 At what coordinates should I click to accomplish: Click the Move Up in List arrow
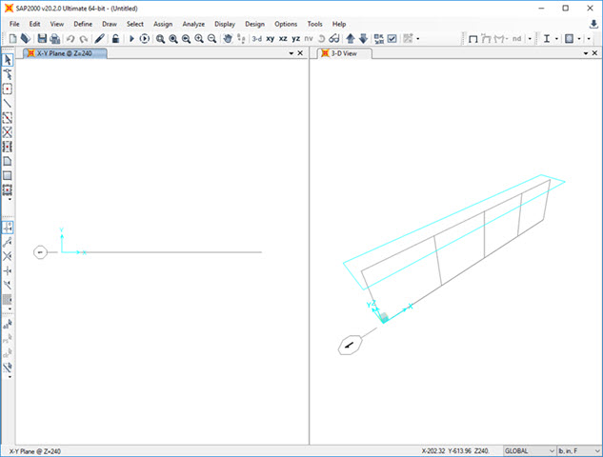pos(351,39)
